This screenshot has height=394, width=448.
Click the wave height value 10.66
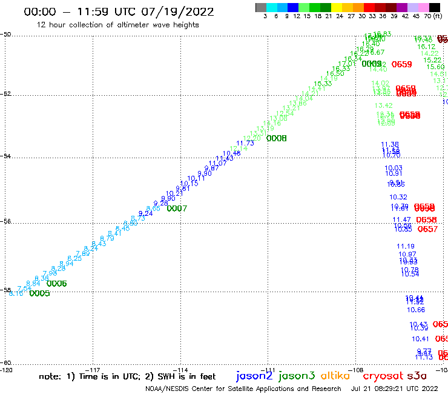point(416,310)
